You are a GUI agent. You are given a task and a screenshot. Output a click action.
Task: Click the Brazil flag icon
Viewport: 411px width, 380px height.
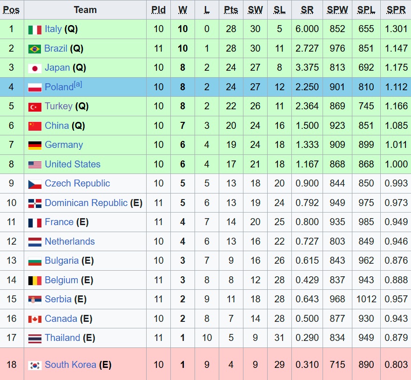(x=35, y=49)
